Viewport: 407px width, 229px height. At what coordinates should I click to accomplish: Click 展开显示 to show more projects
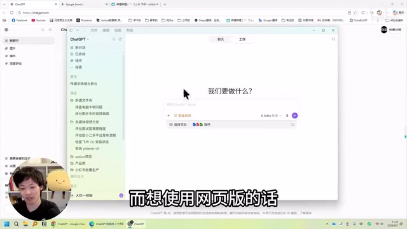(x=77, y=177)
